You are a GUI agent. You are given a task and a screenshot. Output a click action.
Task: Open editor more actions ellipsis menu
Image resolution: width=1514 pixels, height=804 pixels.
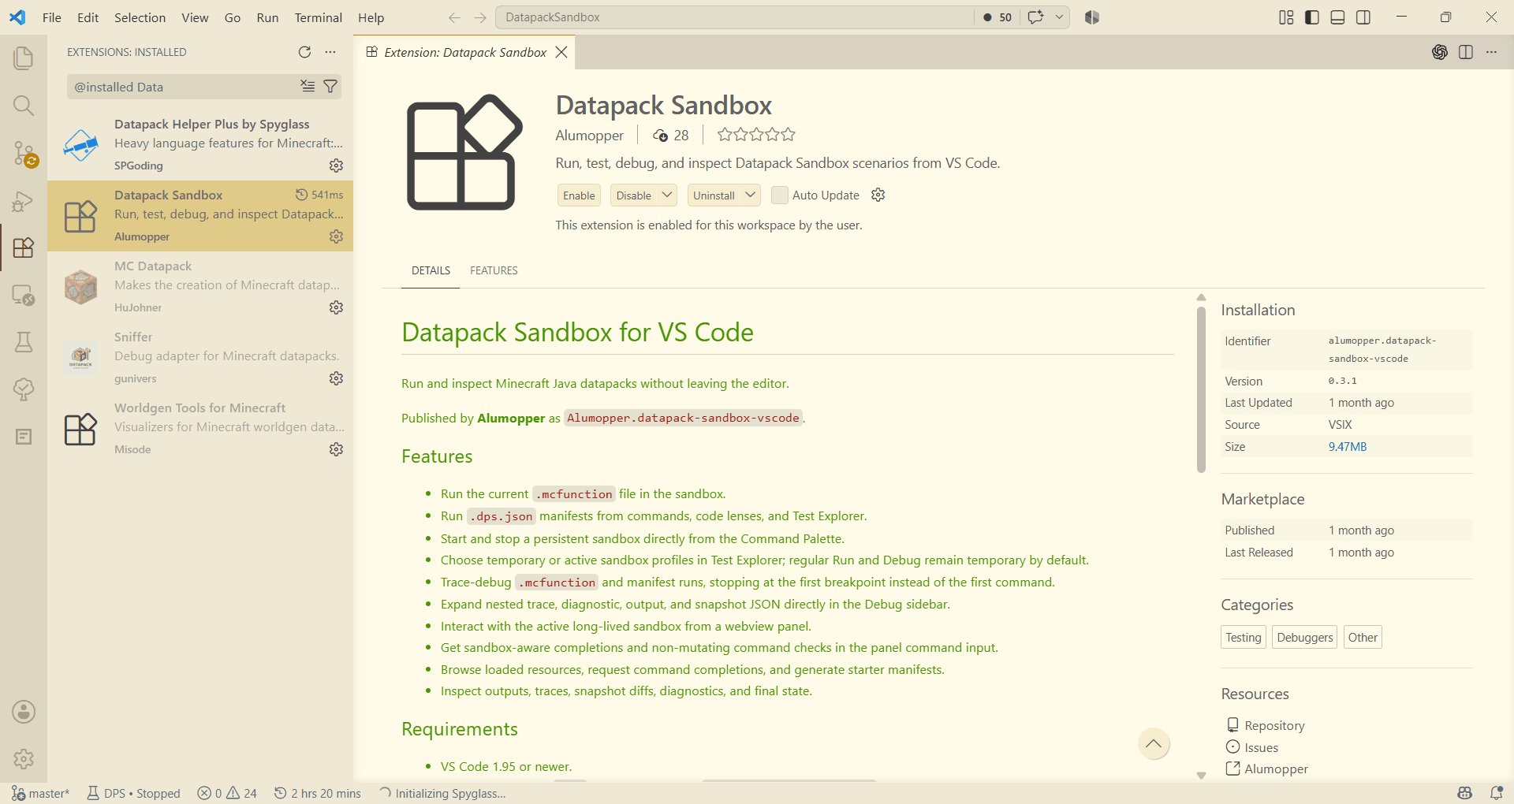point(1491,52)
